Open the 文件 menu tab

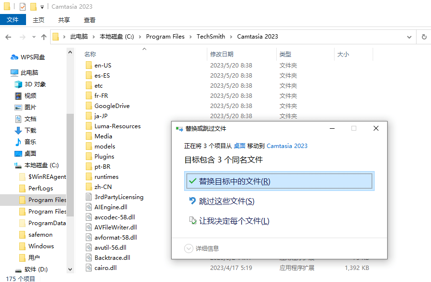[x=13, y=20]
